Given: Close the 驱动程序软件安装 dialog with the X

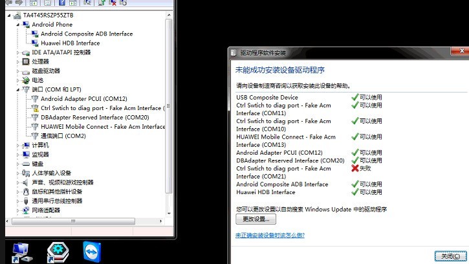Looking at the screenshot, I should [x=461, y=51].
